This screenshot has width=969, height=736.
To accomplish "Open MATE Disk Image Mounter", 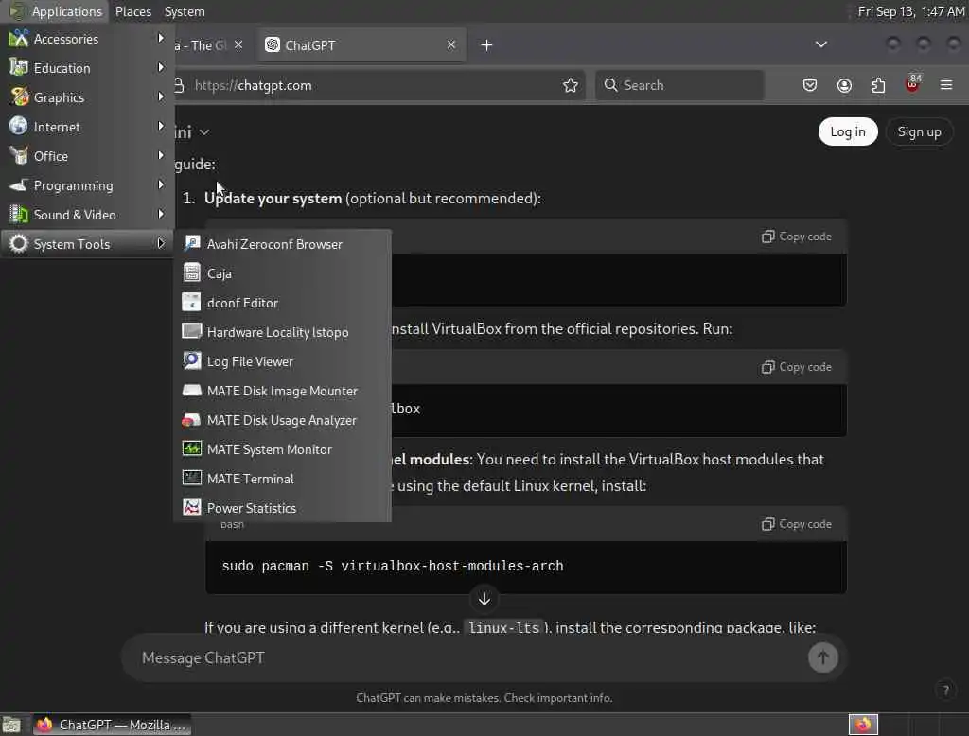I will (282, 391).
